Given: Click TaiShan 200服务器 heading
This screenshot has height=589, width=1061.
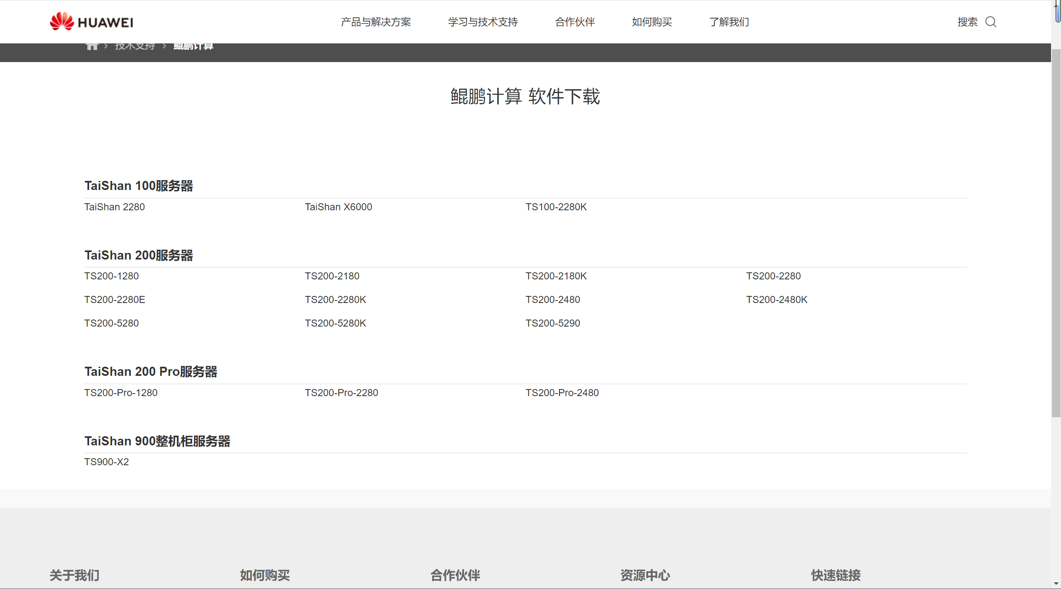Looking at the screenshot, I should pos(139,255).
